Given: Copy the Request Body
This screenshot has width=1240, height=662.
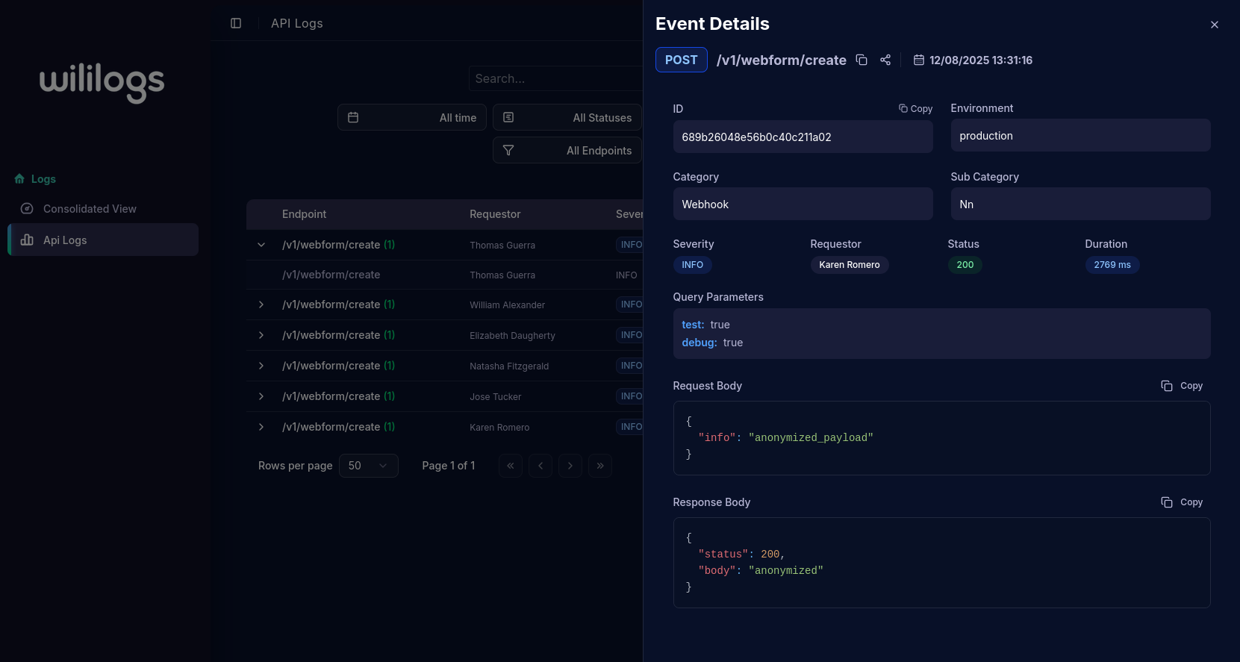Looking at the screenshot, I should tap(1182, 386).
